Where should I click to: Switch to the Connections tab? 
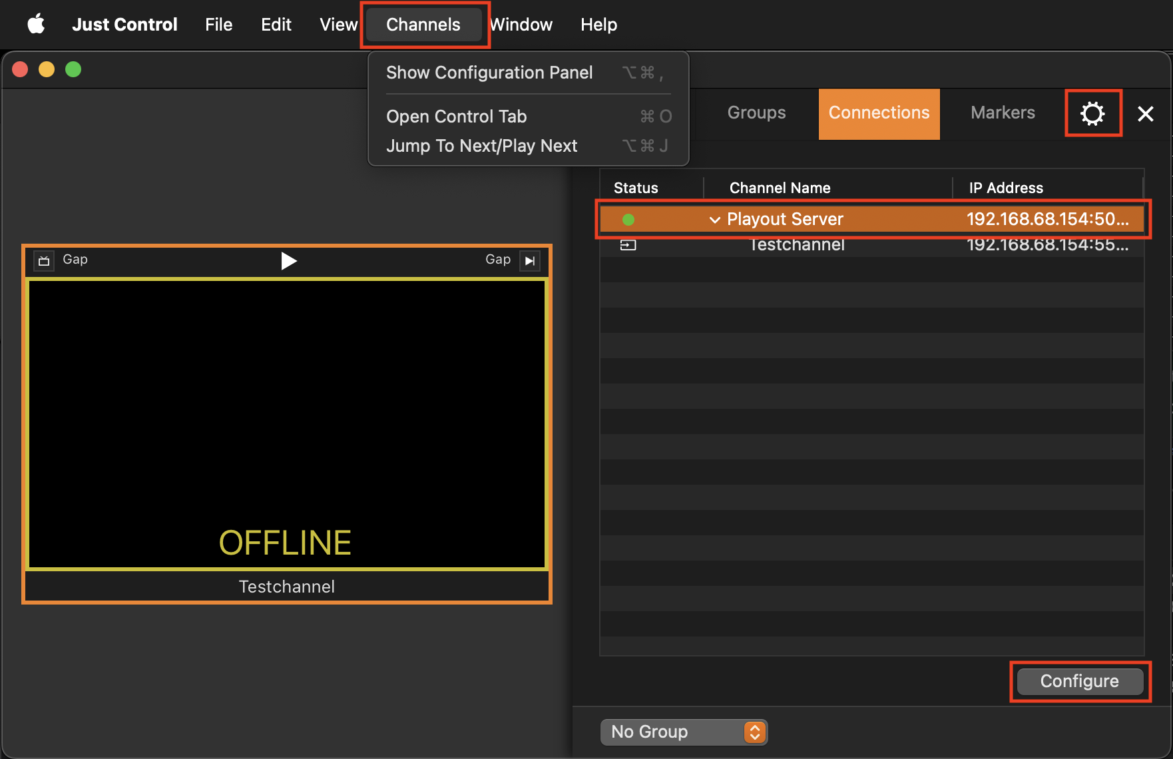coord(879,113)
